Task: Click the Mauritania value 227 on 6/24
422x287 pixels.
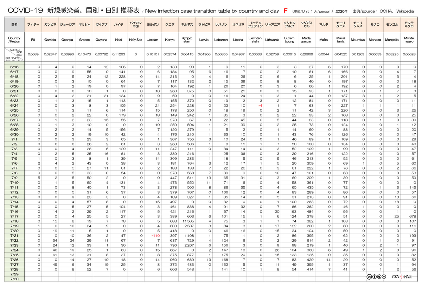Action: coord(344,106)
